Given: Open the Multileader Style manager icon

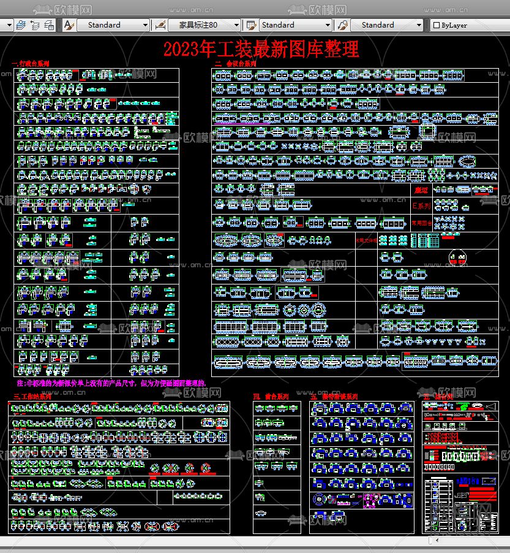Looking at the screenshot, I should pos(341,25).
